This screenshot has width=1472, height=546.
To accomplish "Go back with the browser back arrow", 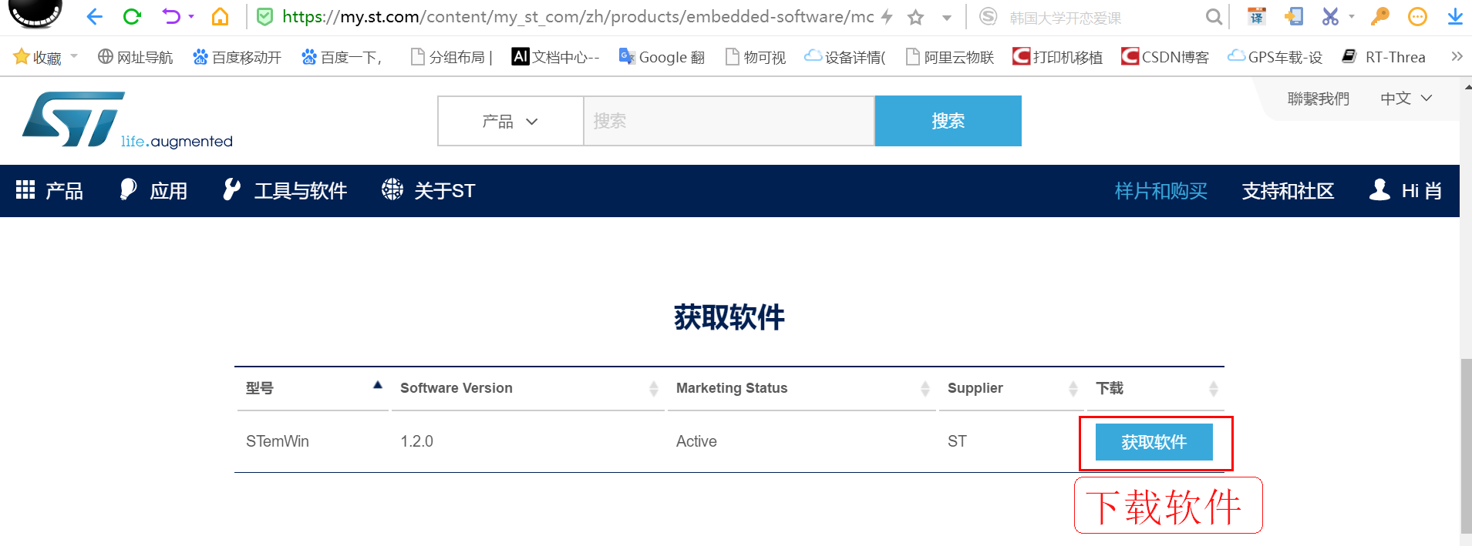I will coord(95,16).
